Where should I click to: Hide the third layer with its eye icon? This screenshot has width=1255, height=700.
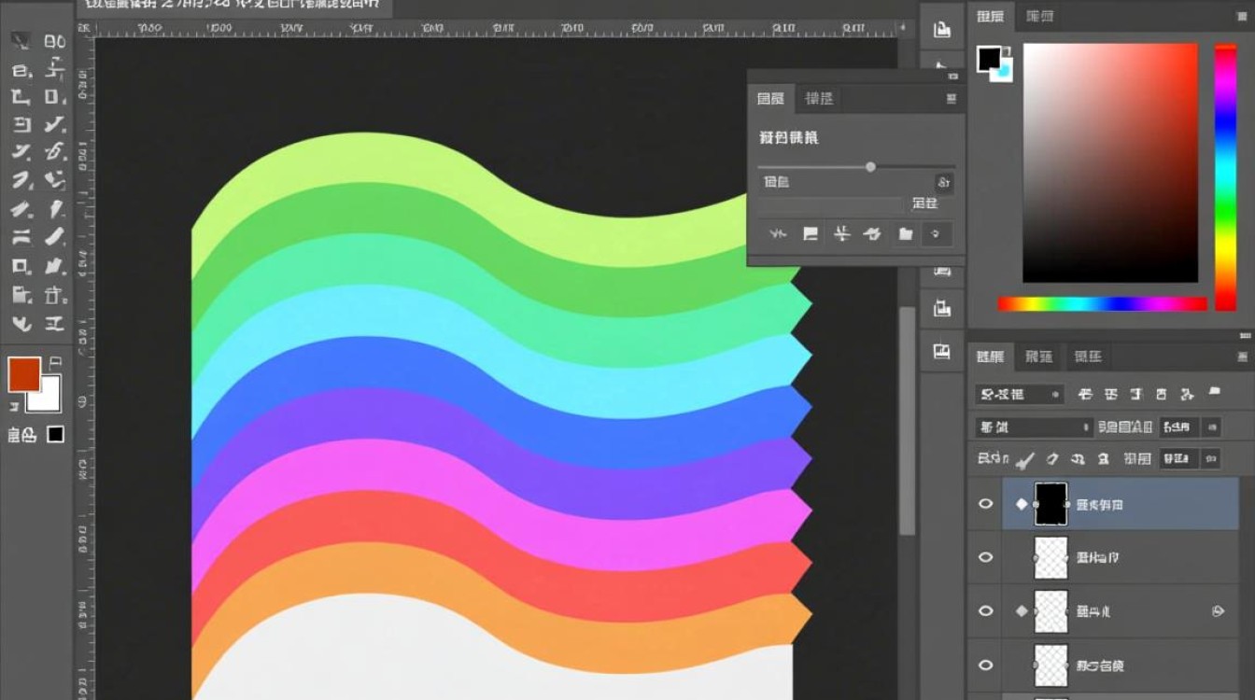point(985,611)
